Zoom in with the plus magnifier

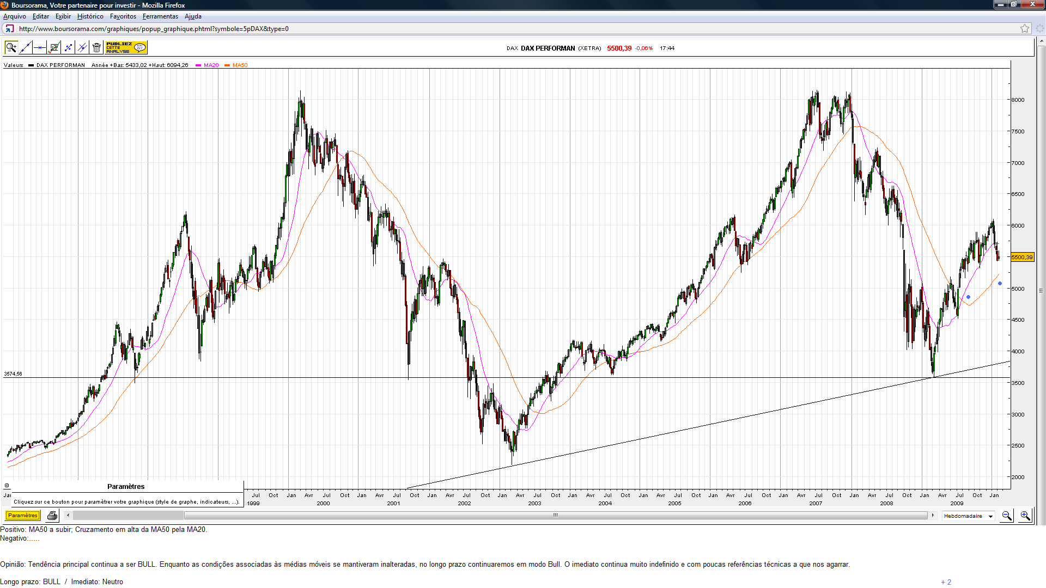(x=1025, y=516)
